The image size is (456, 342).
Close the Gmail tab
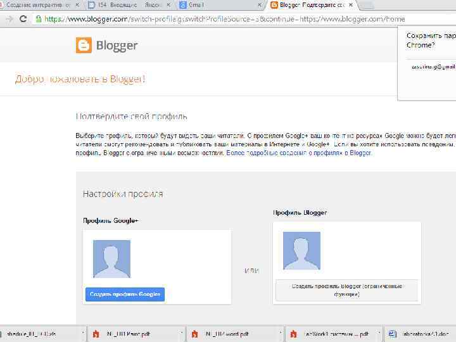[260, 4]
